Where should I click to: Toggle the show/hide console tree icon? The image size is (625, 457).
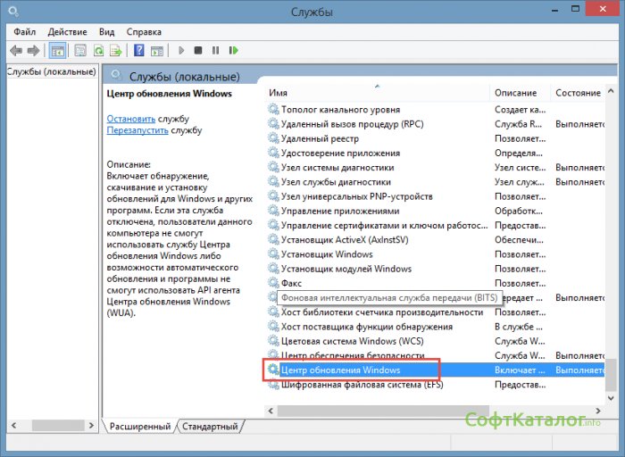(x=57, y=51)
